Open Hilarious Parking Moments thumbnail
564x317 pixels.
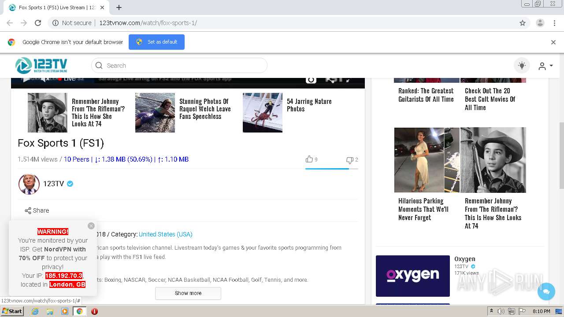click(x=427, y=160)
